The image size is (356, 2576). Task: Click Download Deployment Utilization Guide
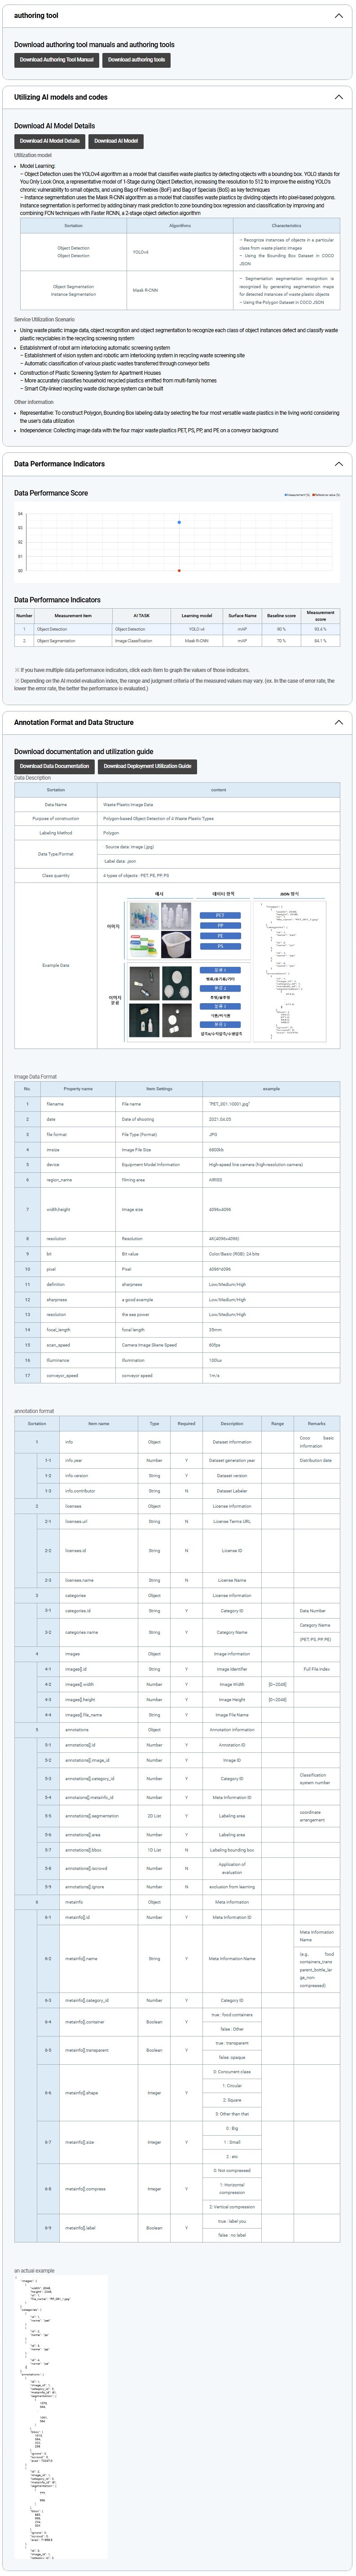click(x=147, y=766)
